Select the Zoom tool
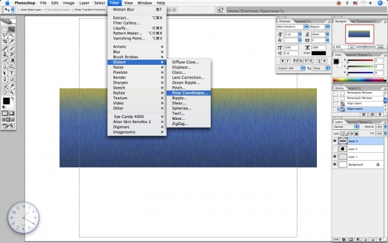The height and width of the screenshot is (243, 388). pos(12,92)
